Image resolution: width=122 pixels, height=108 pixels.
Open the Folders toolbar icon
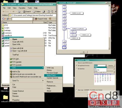coord(34,12)
